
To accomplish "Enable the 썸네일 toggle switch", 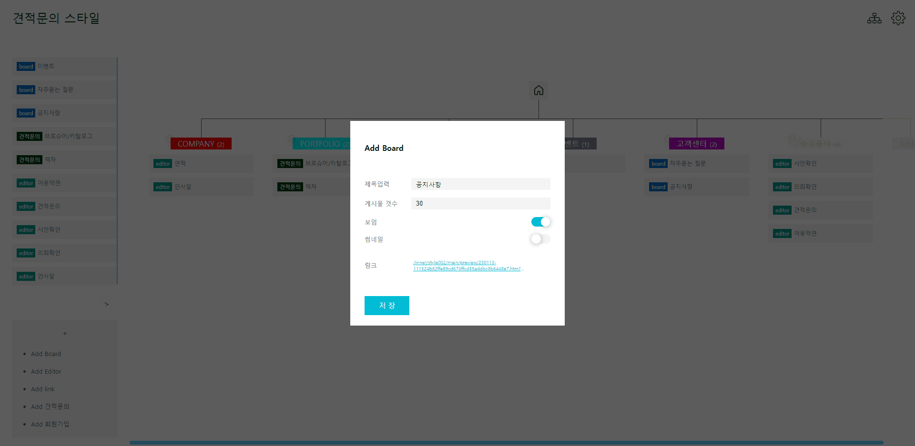I will [540, 239].
